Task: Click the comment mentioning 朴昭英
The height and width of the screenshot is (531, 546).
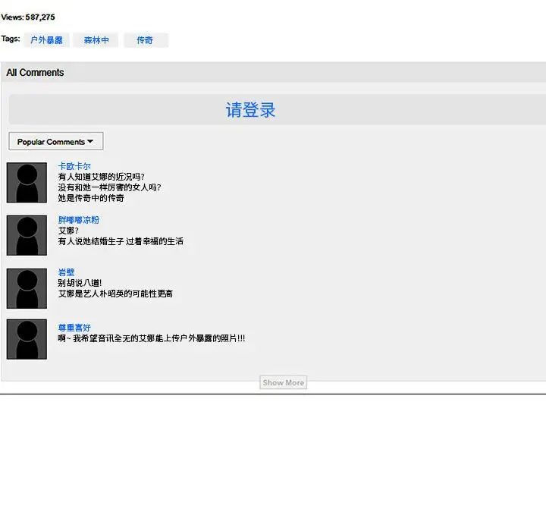Action: click(115, 294)
